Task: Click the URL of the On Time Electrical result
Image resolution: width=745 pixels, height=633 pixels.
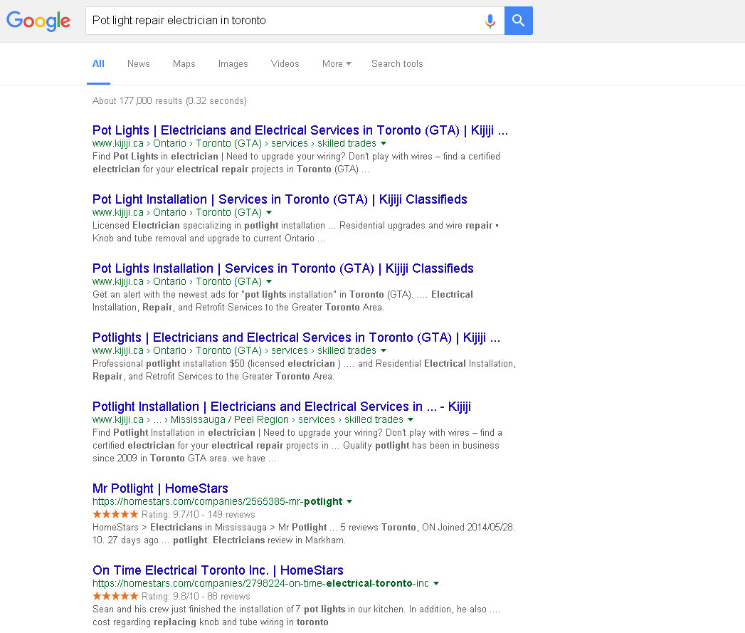Action: 260,584
